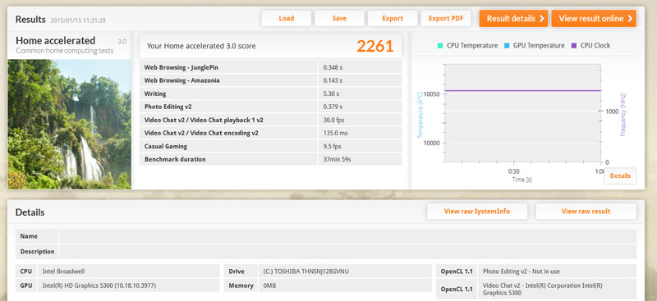Click the TOSHIBA THNSNJ128GVNU drive value
Viewport: 657px width, 301px height.
point(306,271)
